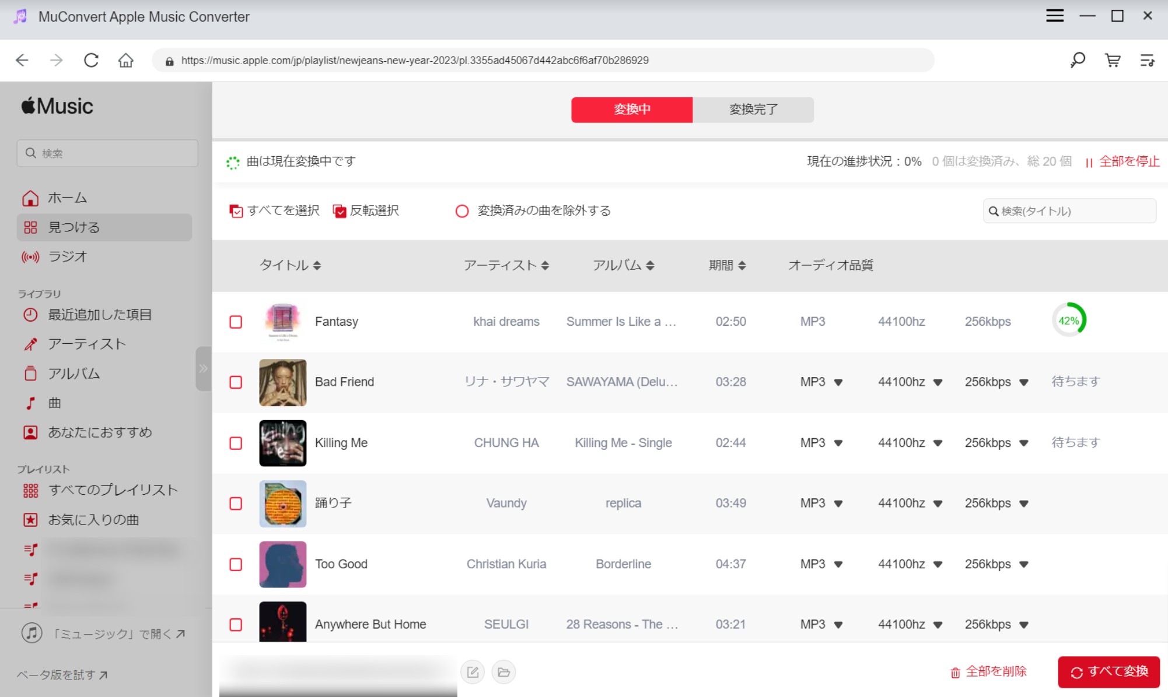The height and width of the screenshot is (697, 1168).
Task: Sort by タイトル column header
Action: pos(290,265)
